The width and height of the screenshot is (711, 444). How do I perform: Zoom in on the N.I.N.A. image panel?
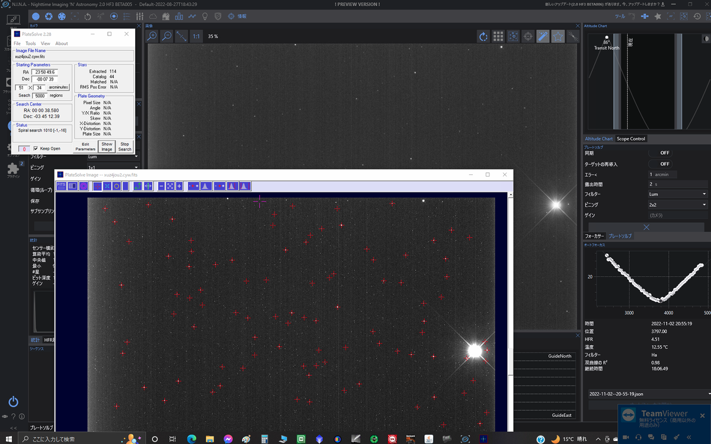pyautogui.click(x=152, y=36)
